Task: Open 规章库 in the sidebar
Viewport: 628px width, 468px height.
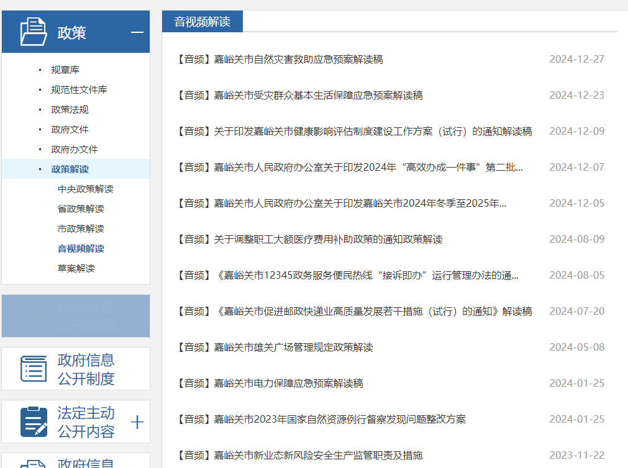Action: pos(65,70)
